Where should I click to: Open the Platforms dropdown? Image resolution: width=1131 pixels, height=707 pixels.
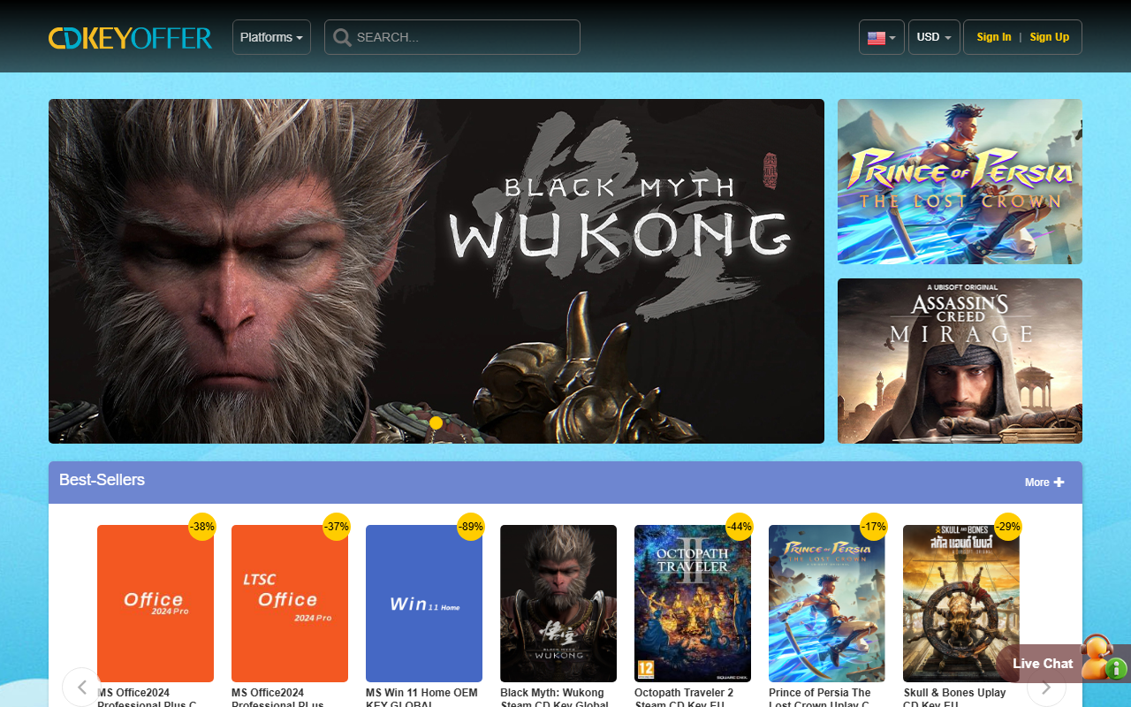tap(271, 37)
